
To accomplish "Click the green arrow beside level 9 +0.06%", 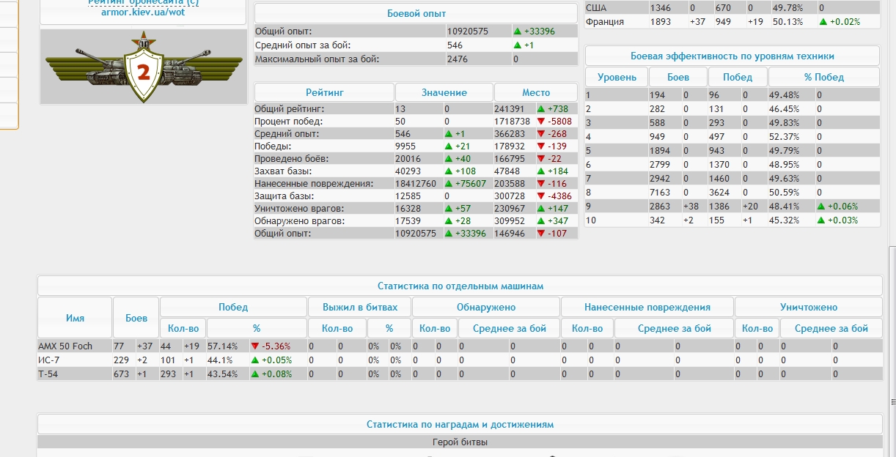I will (x=821, y=207).
